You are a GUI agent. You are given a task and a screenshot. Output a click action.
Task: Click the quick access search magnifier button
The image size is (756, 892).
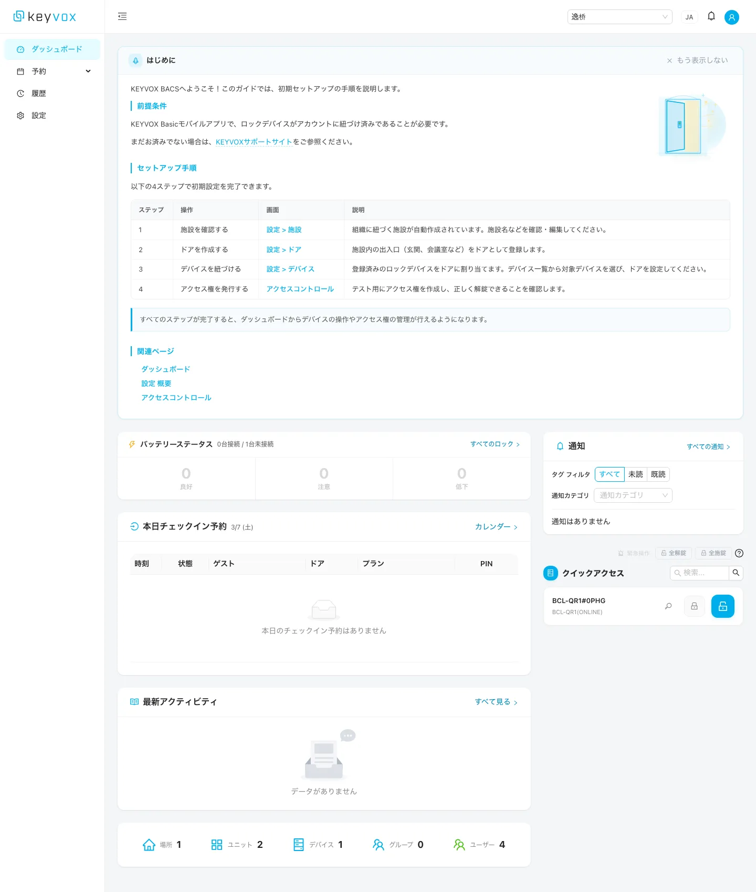736,573
